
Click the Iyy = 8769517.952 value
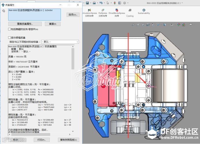point(46,123)
